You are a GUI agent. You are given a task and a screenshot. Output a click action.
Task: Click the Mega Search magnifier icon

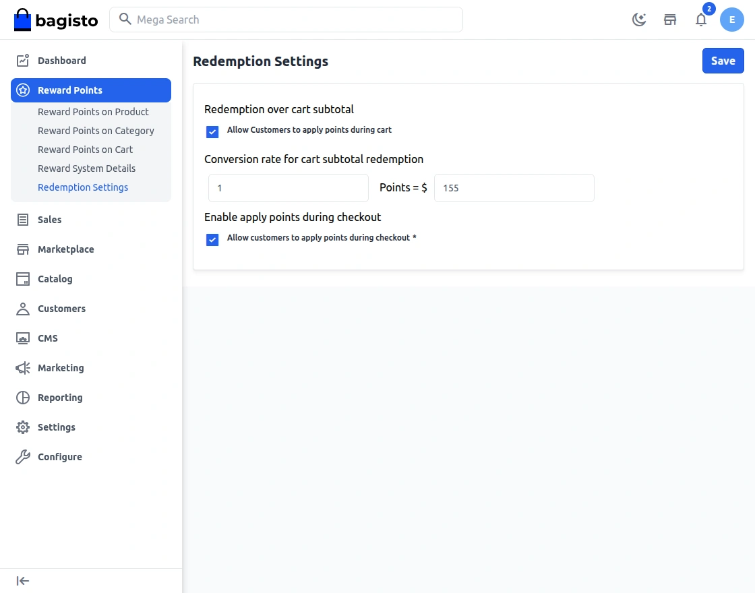click(x=125, y=20)
